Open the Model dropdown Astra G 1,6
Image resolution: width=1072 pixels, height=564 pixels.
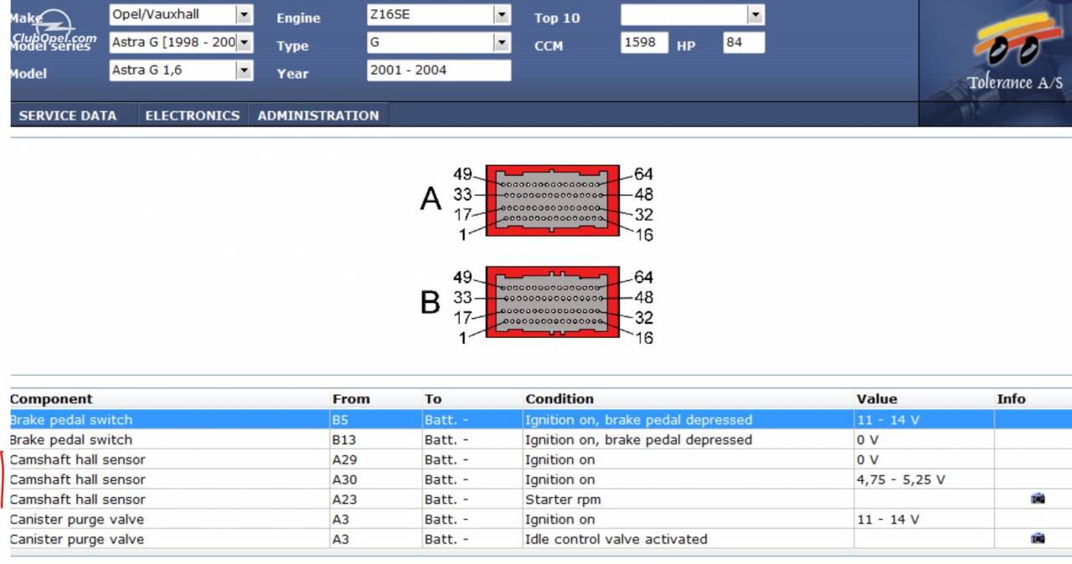click(x=244, y=70)
